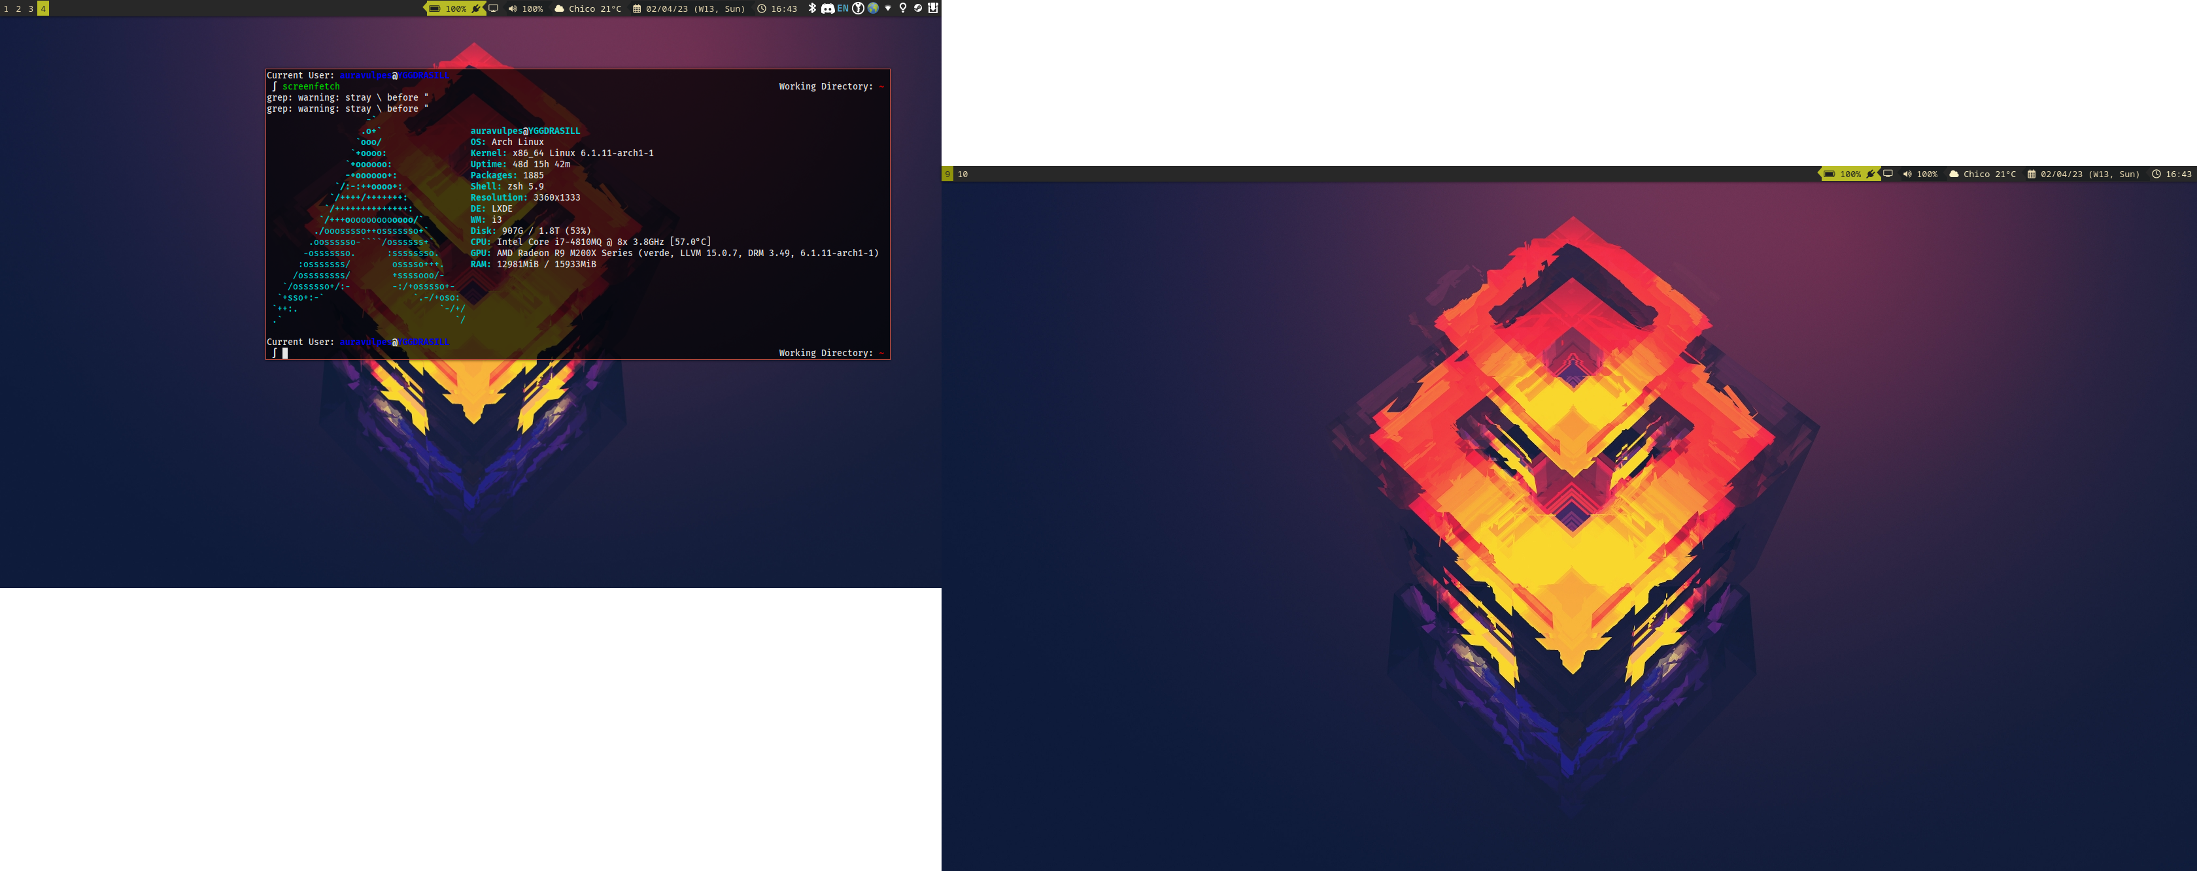Open the Discord tray icon
Viewport: 2197px width, 871px height.
click(x=828, y=8)
